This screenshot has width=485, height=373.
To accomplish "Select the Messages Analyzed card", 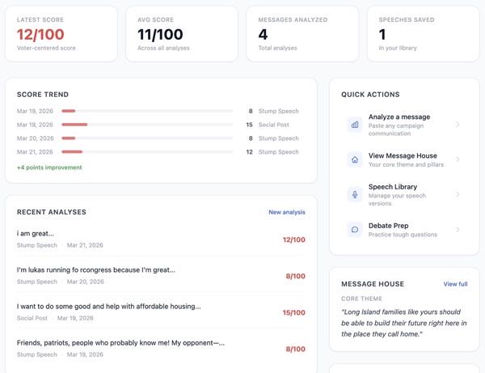I will click(302, 34).
